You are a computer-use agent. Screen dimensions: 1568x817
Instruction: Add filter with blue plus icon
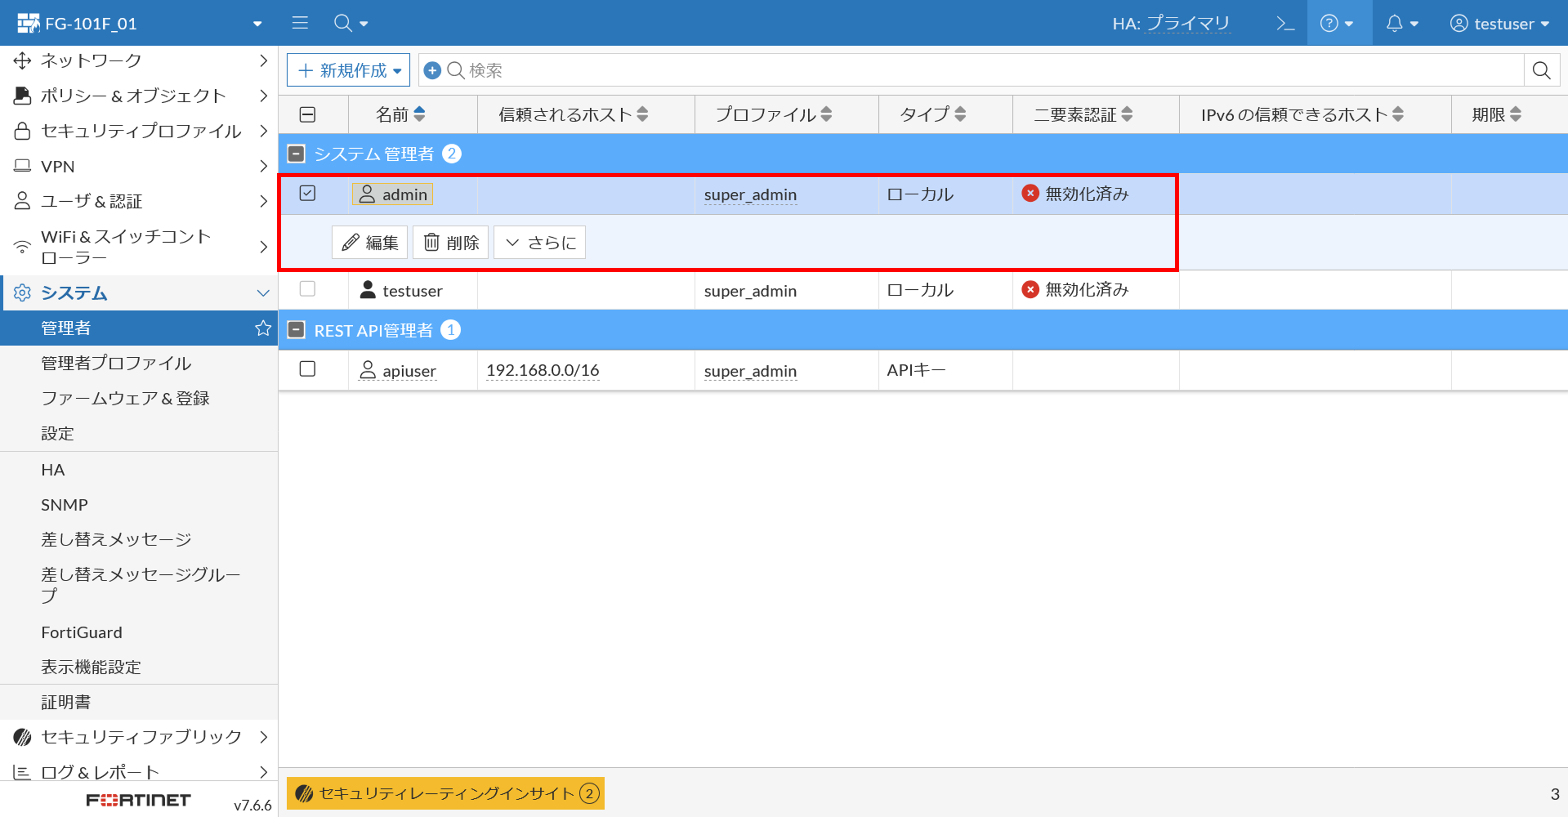pyautogui.click(x=432, y=71)
